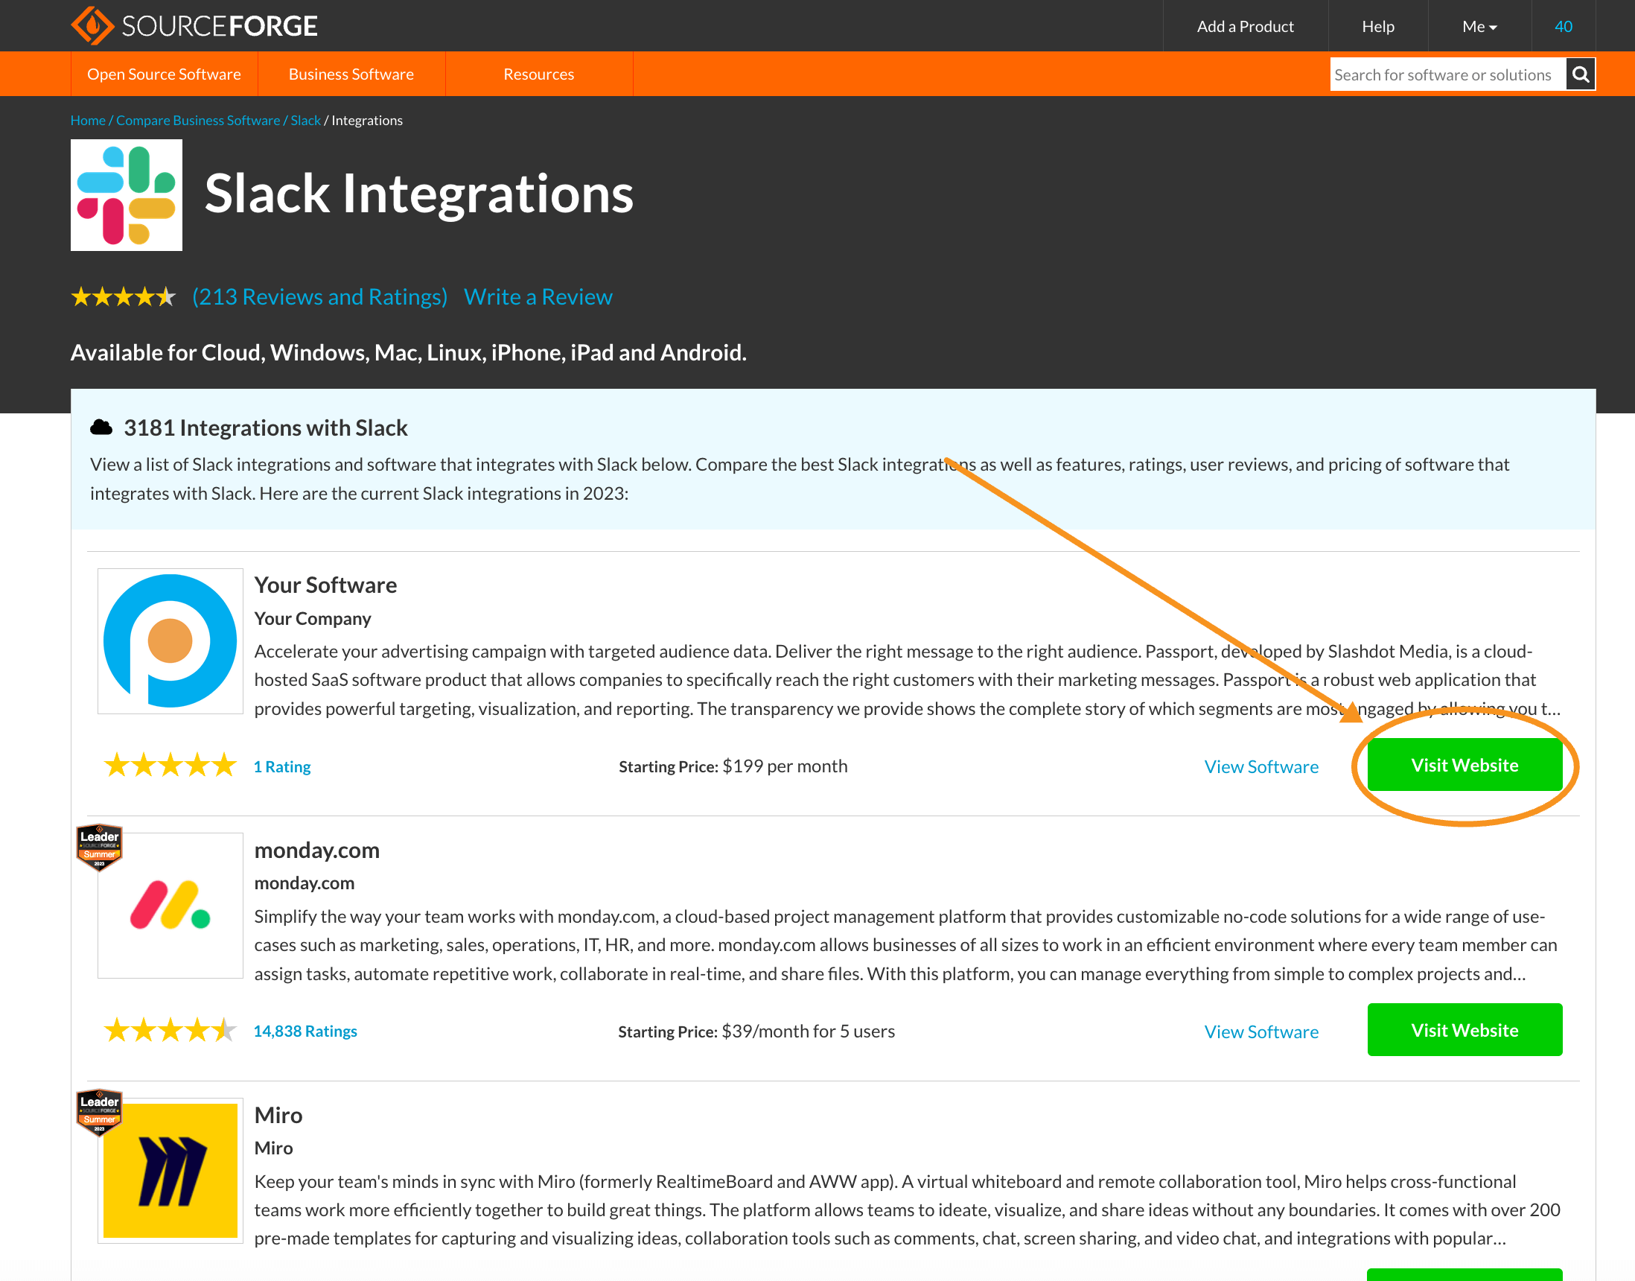The width and height of the screenshot is (1635, 1281).
Task: Click the 40 notification counter
Action: click(x=1563, y=26)
